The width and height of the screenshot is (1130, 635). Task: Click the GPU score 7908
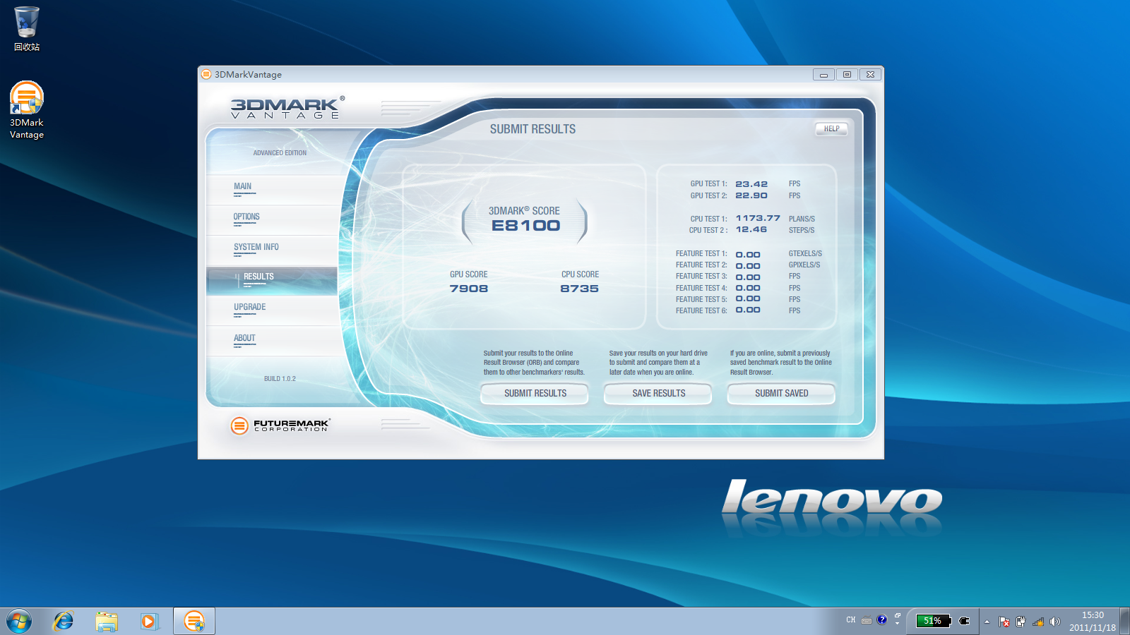coord(469,289)
